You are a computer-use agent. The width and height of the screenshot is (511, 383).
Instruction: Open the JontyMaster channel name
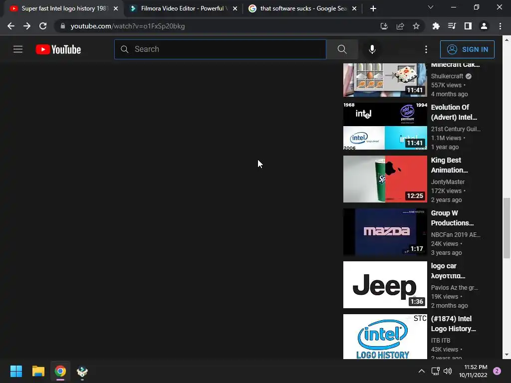[448, 182]
